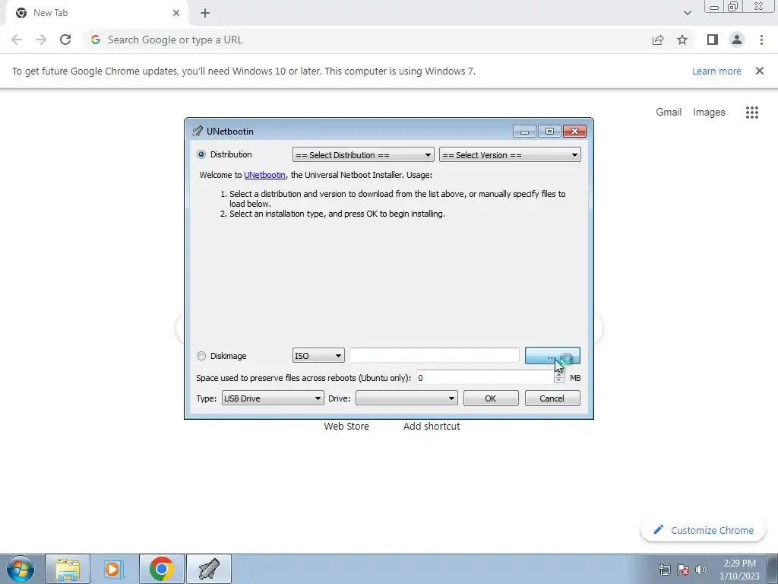Viewport: 778px width, 584px height.
Task: Click Chrome icon in taskbar
Action: tap(161, 569)
